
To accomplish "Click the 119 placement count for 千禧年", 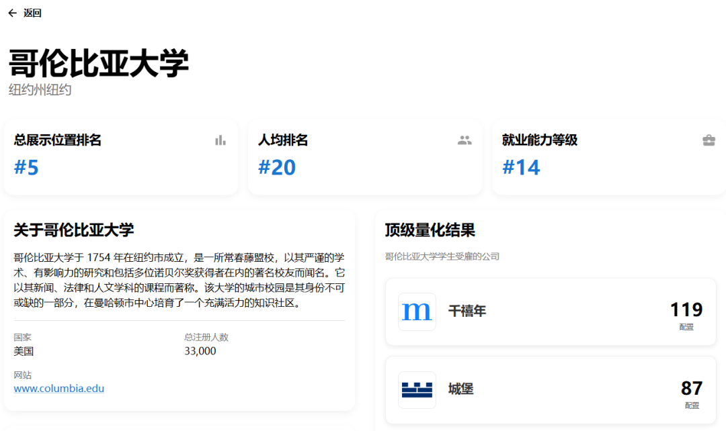I will pyautogui.click(x=686, y=309).
